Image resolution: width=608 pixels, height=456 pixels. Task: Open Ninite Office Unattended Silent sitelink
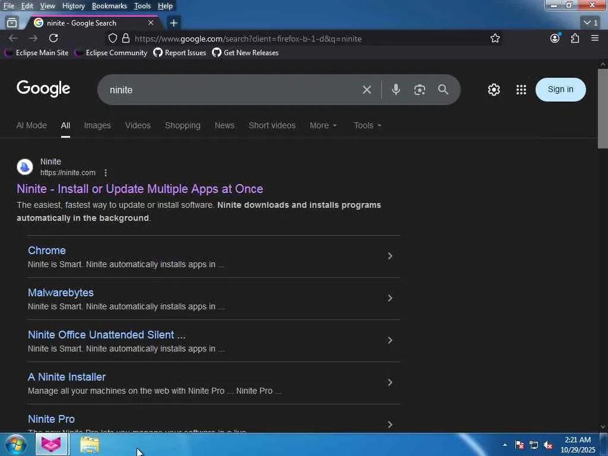click(107, 335)
